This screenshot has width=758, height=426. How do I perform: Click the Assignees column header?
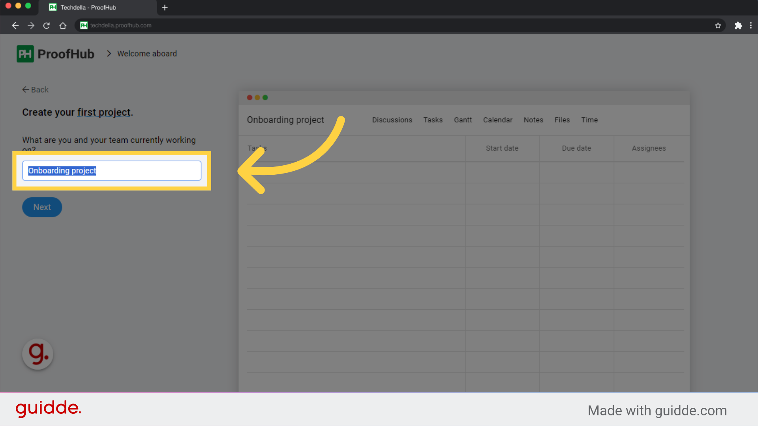click(649, 148)
